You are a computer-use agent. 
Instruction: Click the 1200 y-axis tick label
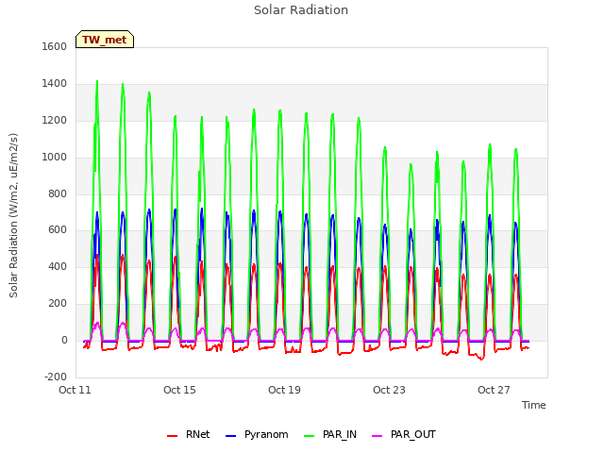[x=55, y=121]
